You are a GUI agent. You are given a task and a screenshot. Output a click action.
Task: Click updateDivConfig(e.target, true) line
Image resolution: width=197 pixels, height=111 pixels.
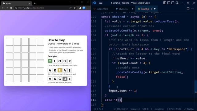pos(134,31)
